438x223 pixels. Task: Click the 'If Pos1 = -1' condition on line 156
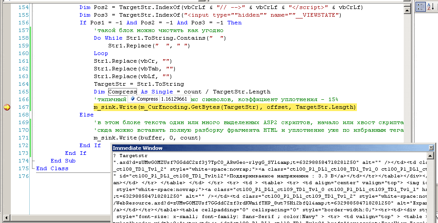(160, 23)
